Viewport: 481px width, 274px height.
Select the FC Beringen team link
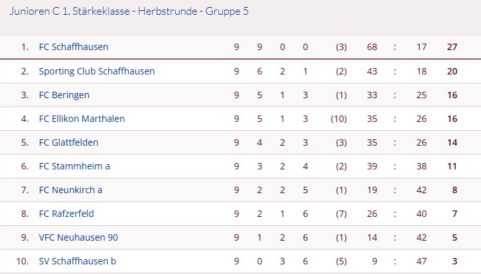point(64,95)
